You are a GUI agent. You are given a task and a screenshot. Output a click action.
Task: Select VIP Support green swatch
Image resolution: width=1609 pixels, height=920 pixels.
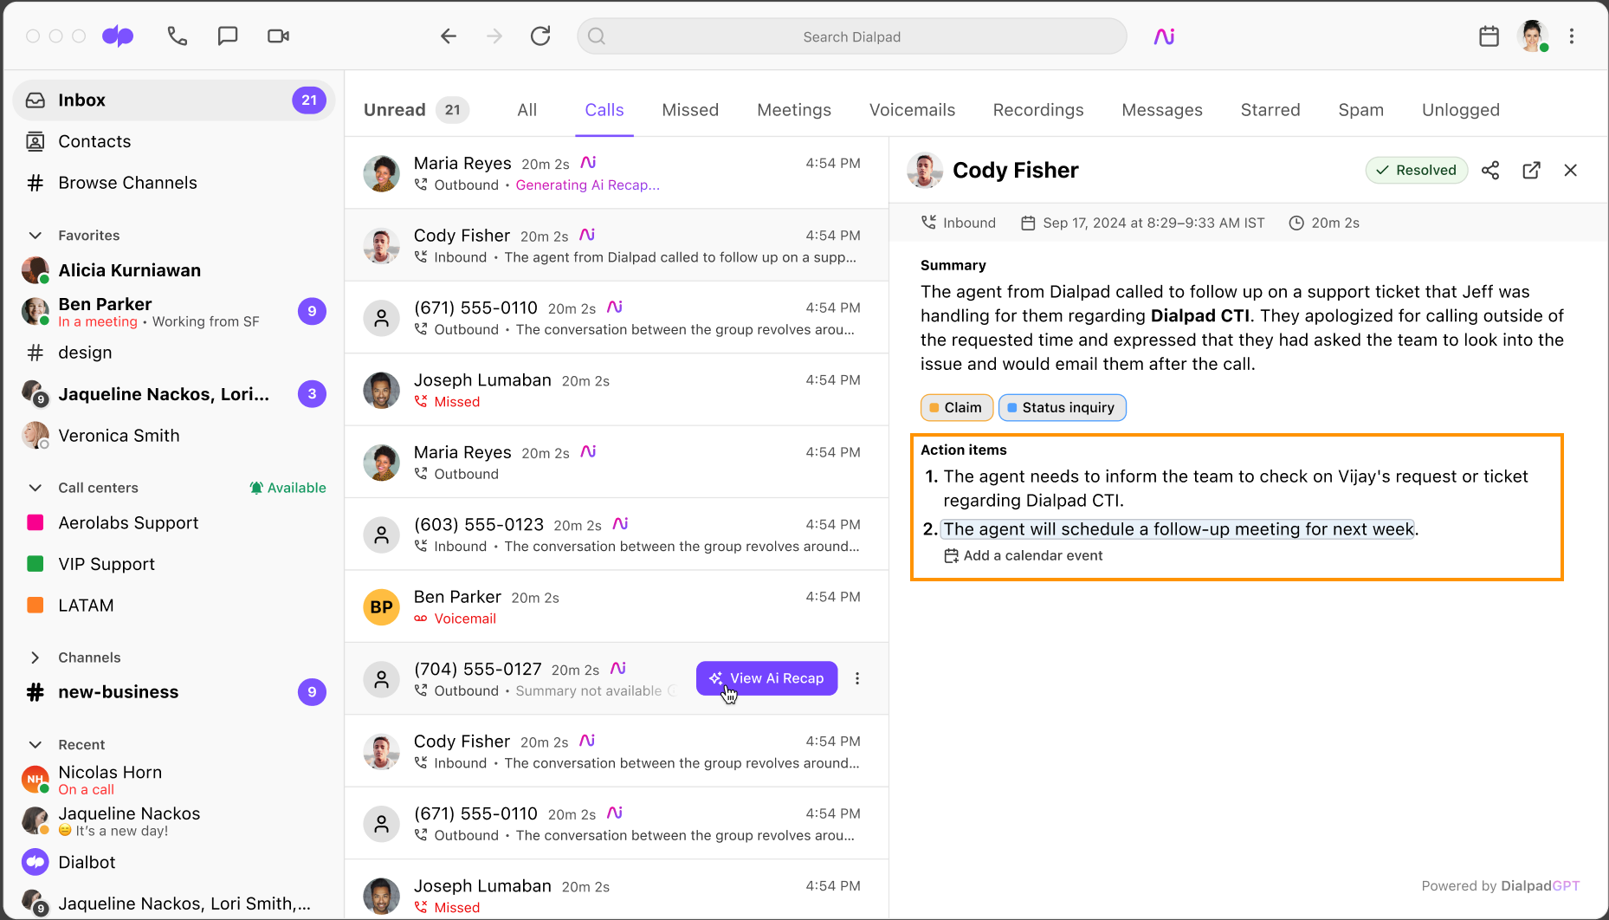pyautogui.click(x=36, y=564)
